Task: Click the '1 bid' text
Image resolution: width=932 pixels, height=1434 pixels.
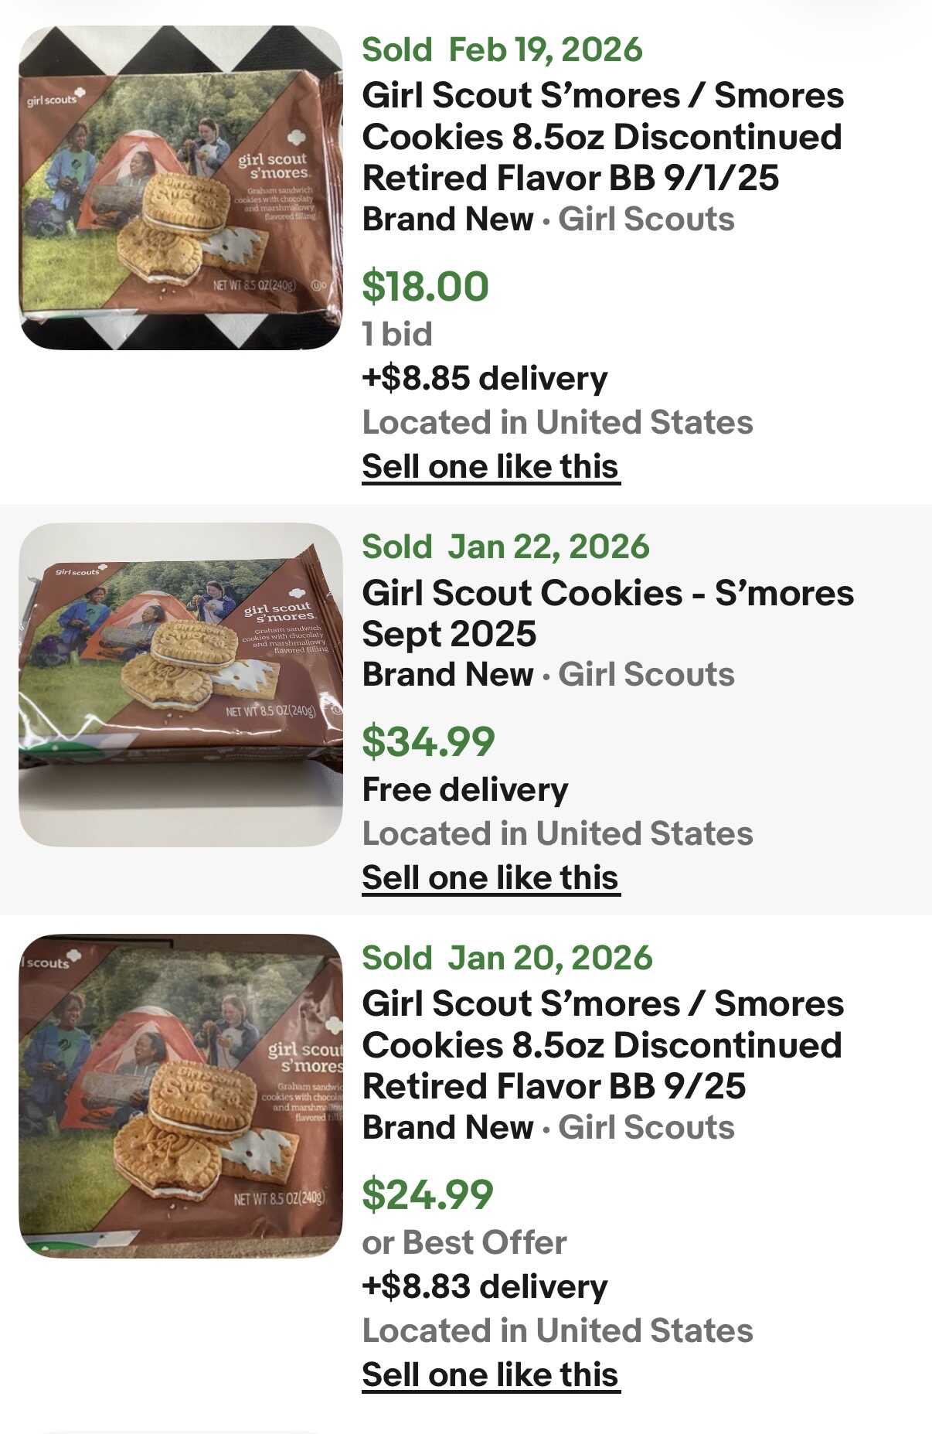Action: [397, 334]
